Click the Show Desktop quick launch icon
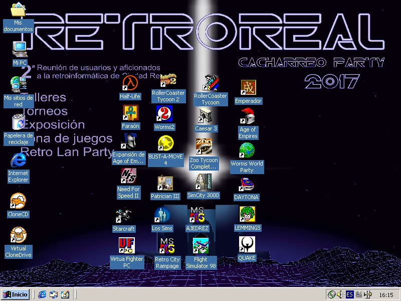 [x=65, y=294]
